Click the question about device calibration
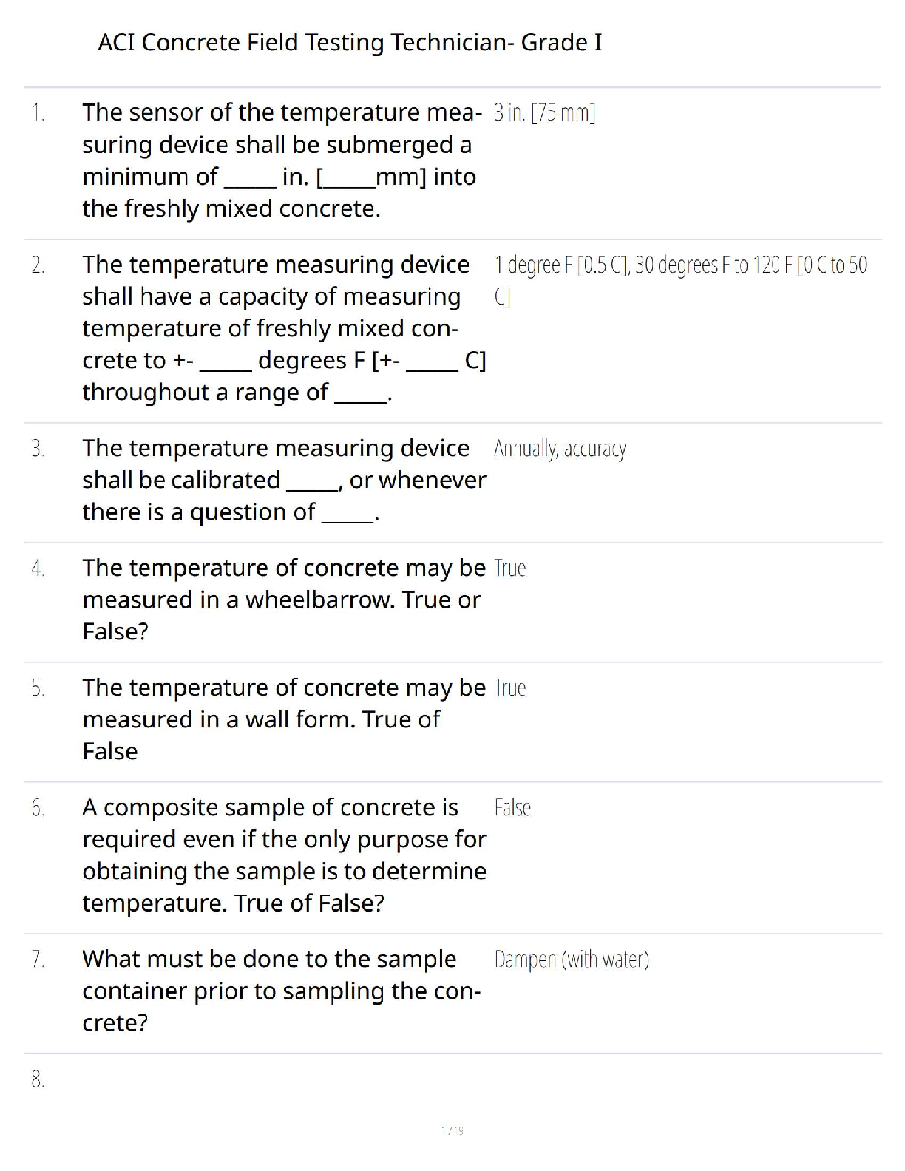This screenshot has width=905, height=1171. click(x=283, y=481)
